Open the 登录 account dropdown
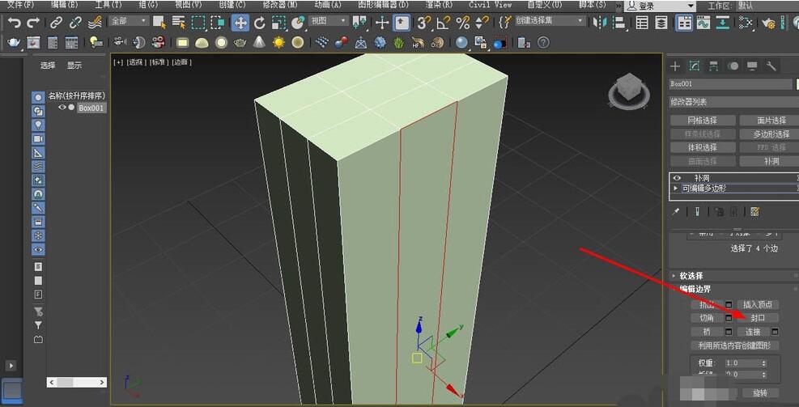 tap(661, 6)
